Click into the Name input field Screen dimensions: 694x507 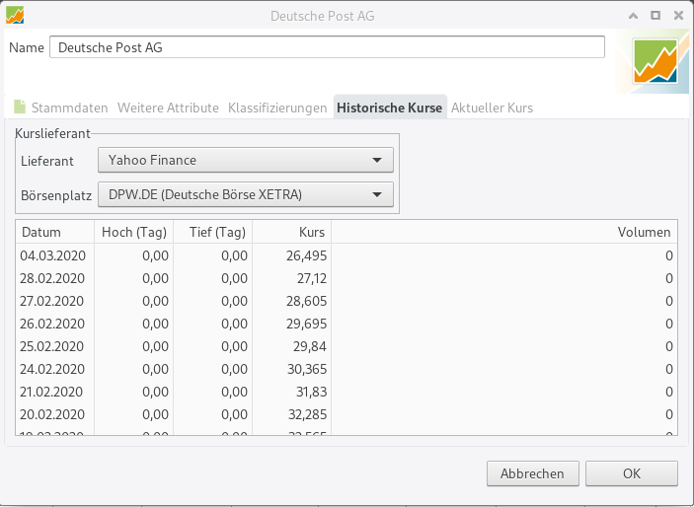327,47
